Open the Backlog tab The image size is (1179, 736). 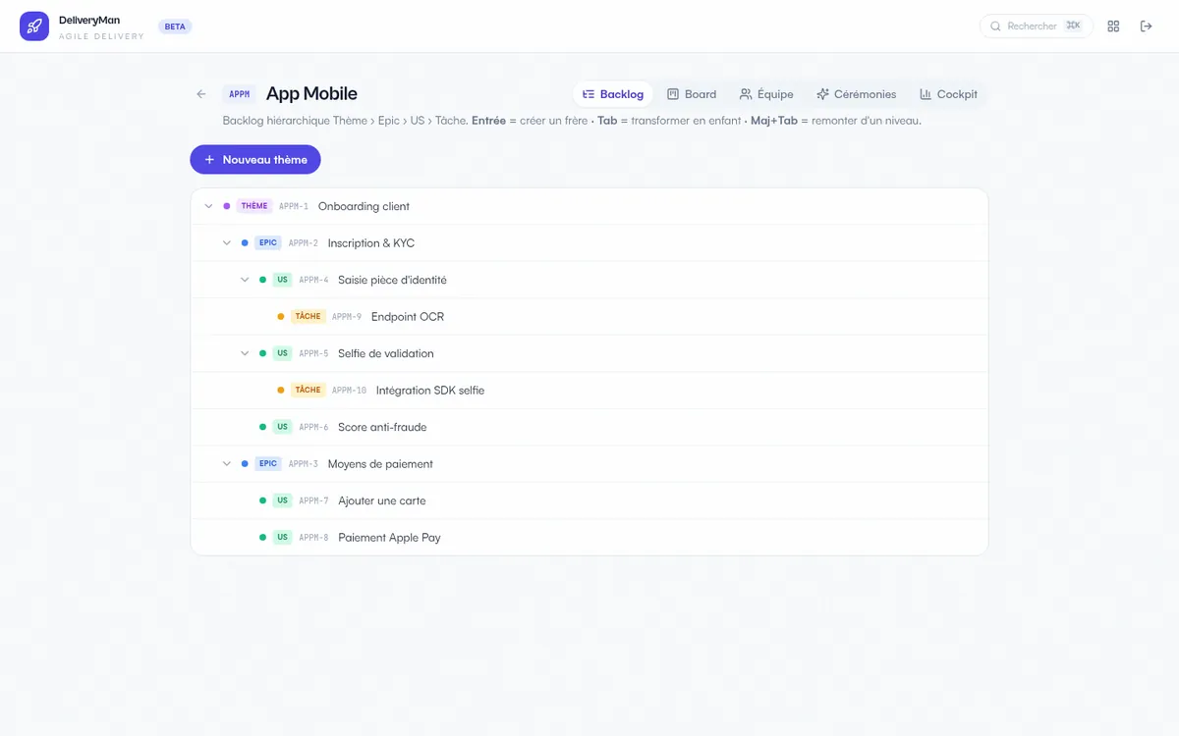point(613,94)
